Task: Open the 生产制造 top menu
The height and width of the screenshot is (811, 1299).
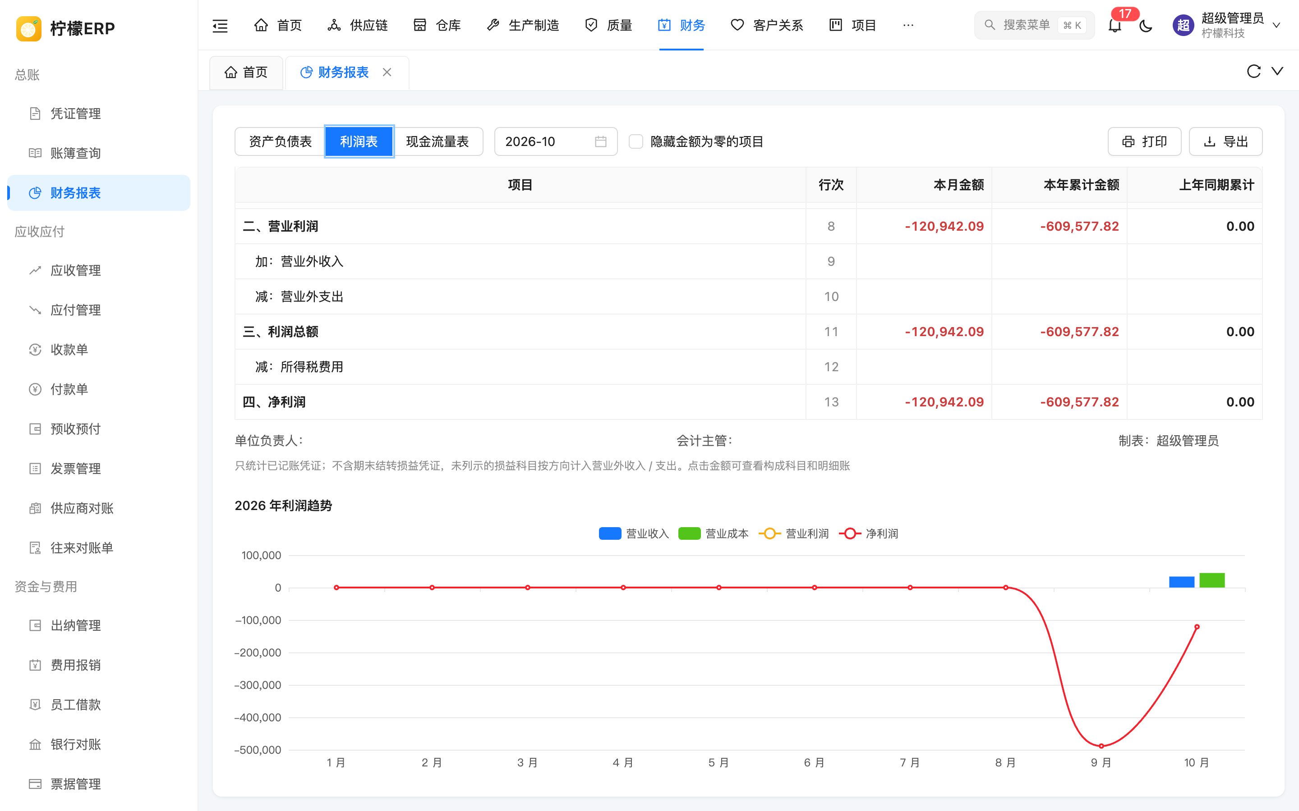Action: pos(522,25)
